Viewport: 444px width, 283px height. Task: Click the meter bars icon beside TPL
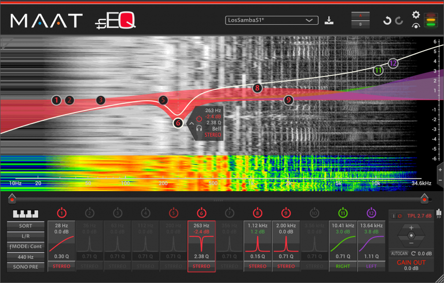tap(439, 212)
